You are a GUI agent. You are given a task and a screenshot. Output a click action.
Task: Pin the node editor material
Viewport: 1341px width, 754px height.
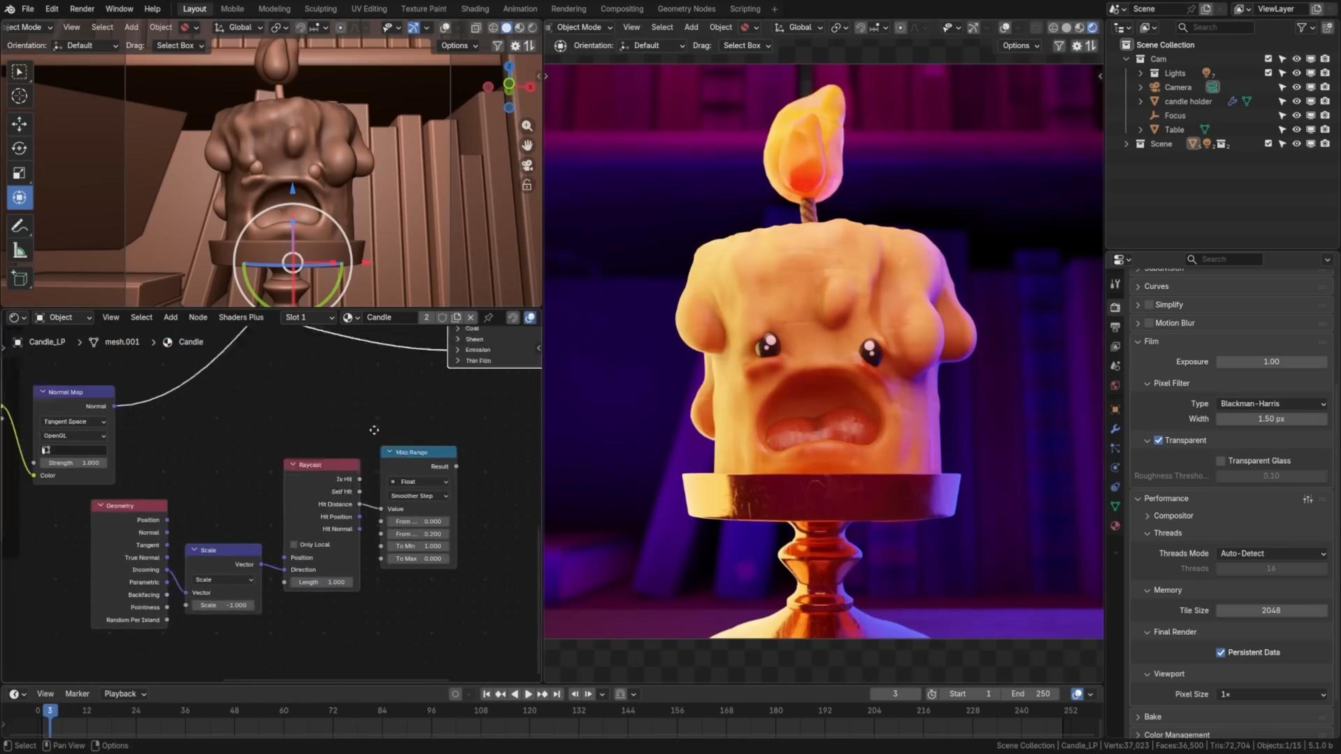[x=488, y=317]
